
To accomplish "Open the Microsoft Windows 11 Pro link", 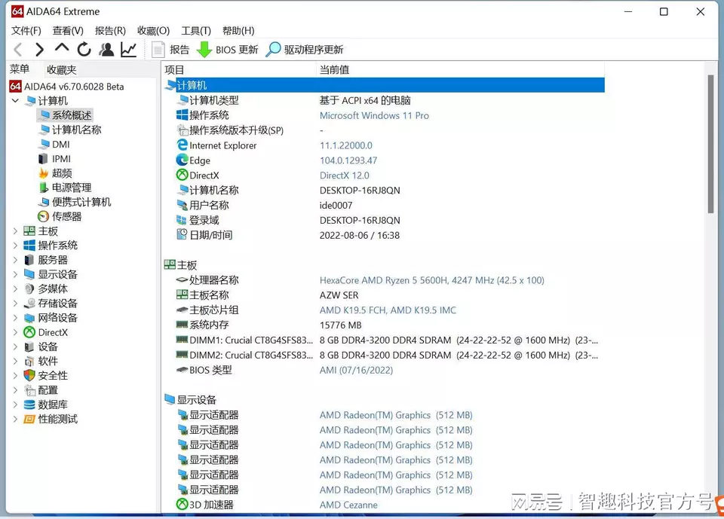I will pyautogui.click(x=374, y=115).
